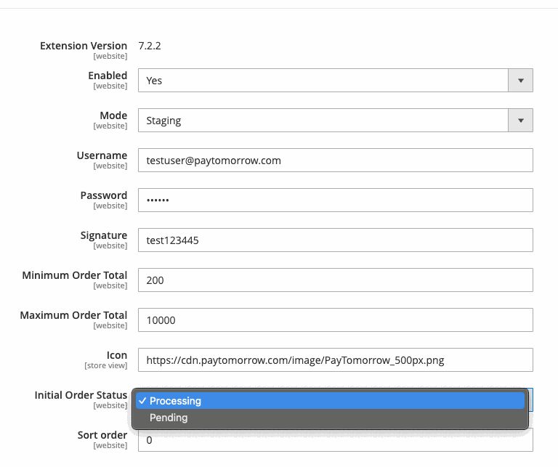Click the Mode select box showing Staging
This screenshot has height=467, width=558.
(336, 121)
